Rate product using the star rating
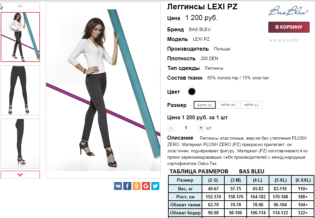The image size is (315, 218). pyautogui.click(x=279, y=40)
